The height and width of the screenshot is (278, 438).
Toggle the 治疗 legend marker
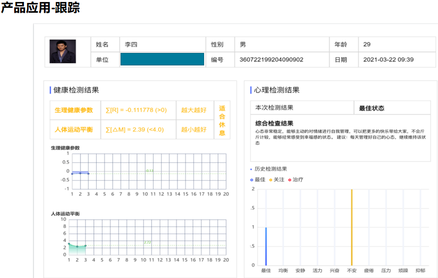[x=290, y=180]
